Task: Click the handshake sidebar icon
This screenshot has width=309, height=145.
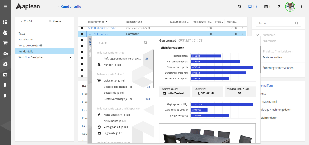Action: point(5,54)
